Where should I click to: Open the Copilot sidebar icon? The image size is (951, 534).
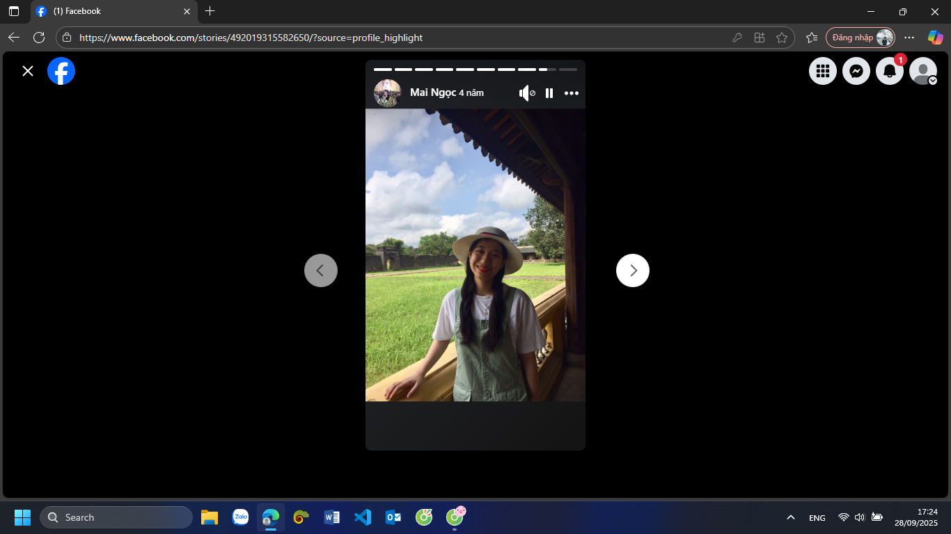click(x=935, y=38)
